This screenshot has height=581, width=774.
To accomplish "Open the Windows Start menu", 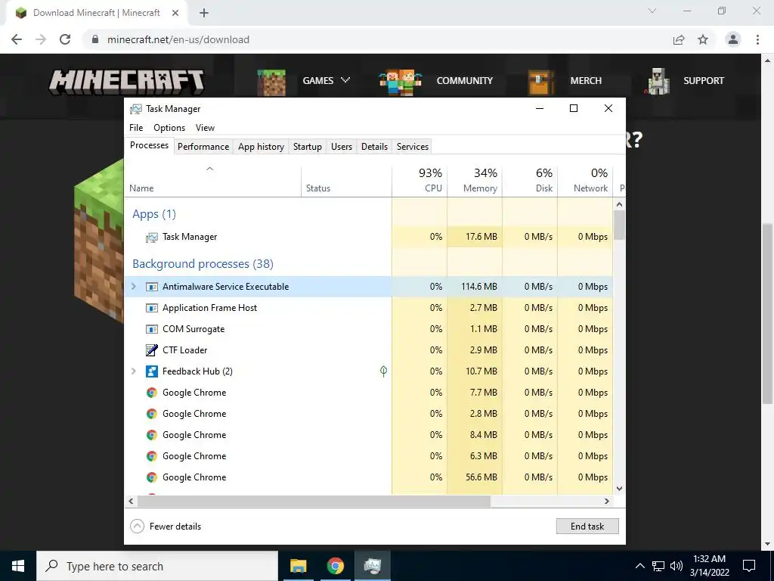I will (18, 566).
